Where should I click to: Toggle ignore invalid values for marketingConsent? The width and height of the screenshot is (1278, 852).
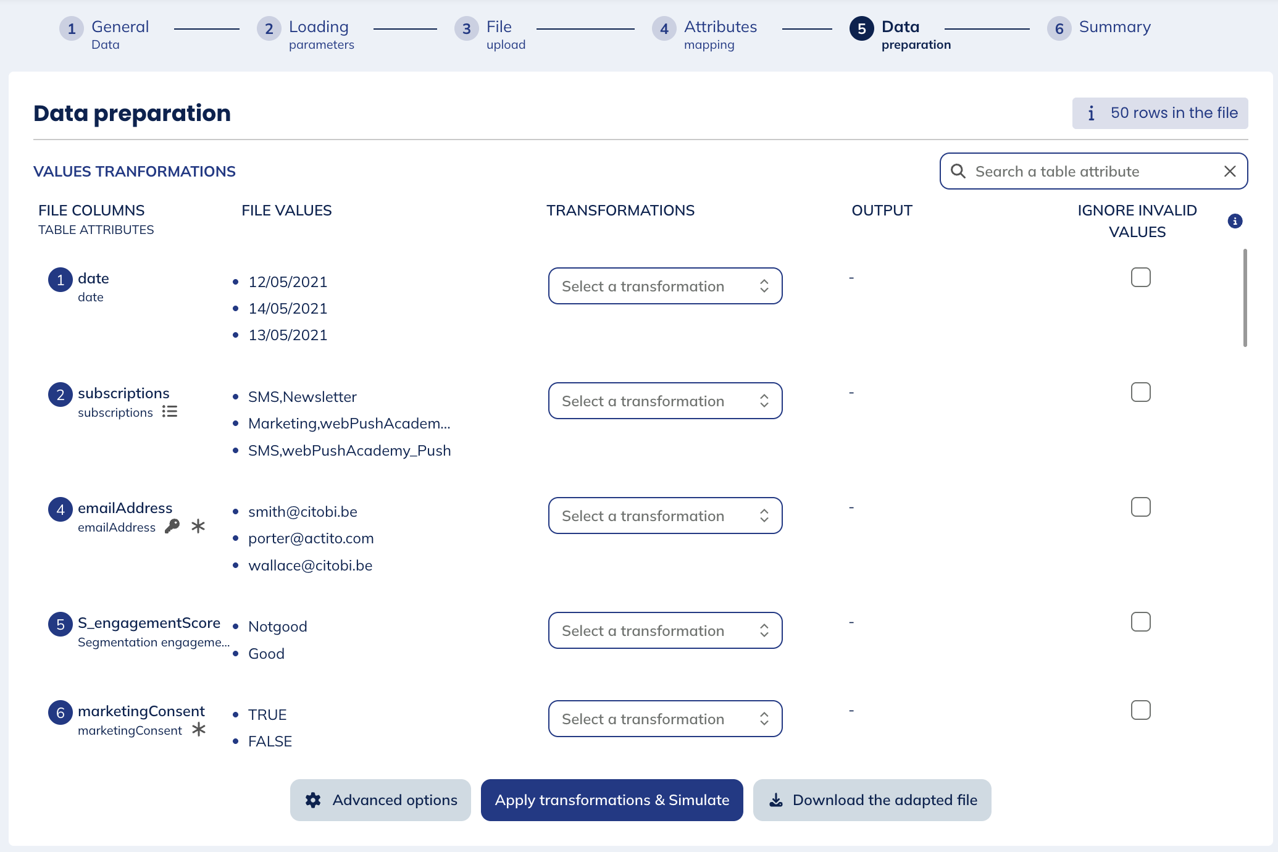click(x=1141, y=710)
